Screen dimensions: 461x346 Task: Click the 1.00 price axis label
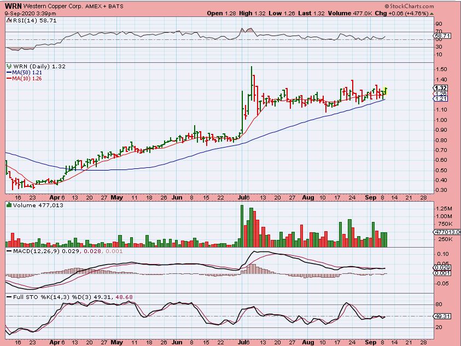[441, 120]
